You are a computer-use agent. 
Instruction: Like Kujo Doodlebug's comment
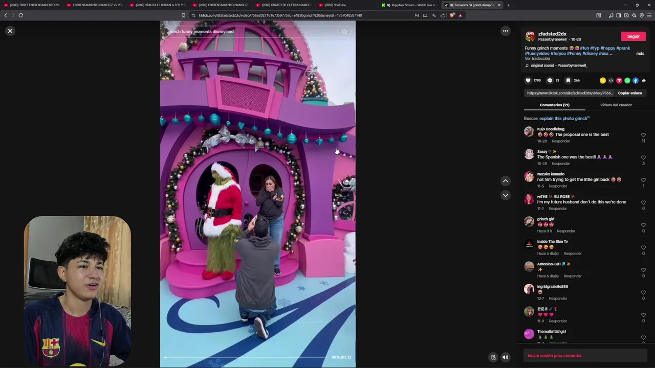pyautogui.click(x=643, y=135)
